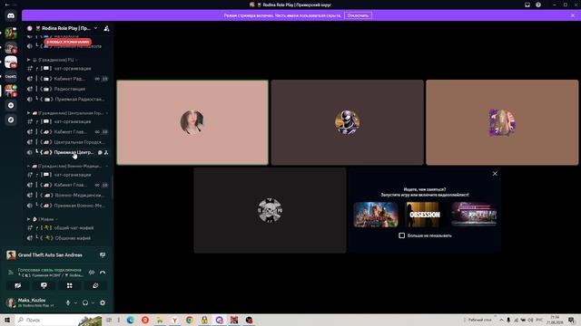Open the Сервер folder server icon
Image resolution: width=581 pixels, height=326 pixels.
[11, 76]
